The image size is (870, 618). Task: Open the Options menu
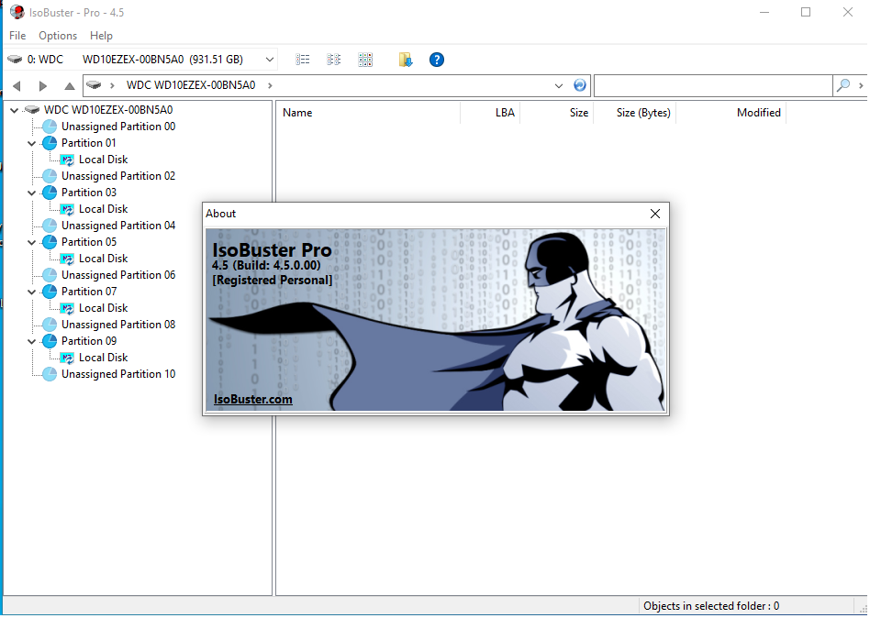click(x=58, y=36)
